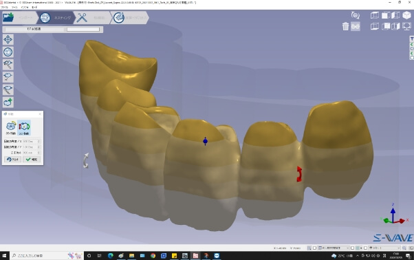This screenshot has height=260, width=414.
Task: Select the connector pin edit tool with wrench
Action: tap(8, 65)
